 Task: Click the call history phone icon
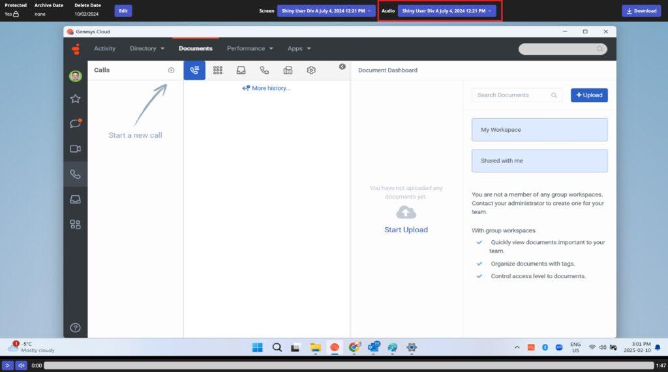coord(264,70)
